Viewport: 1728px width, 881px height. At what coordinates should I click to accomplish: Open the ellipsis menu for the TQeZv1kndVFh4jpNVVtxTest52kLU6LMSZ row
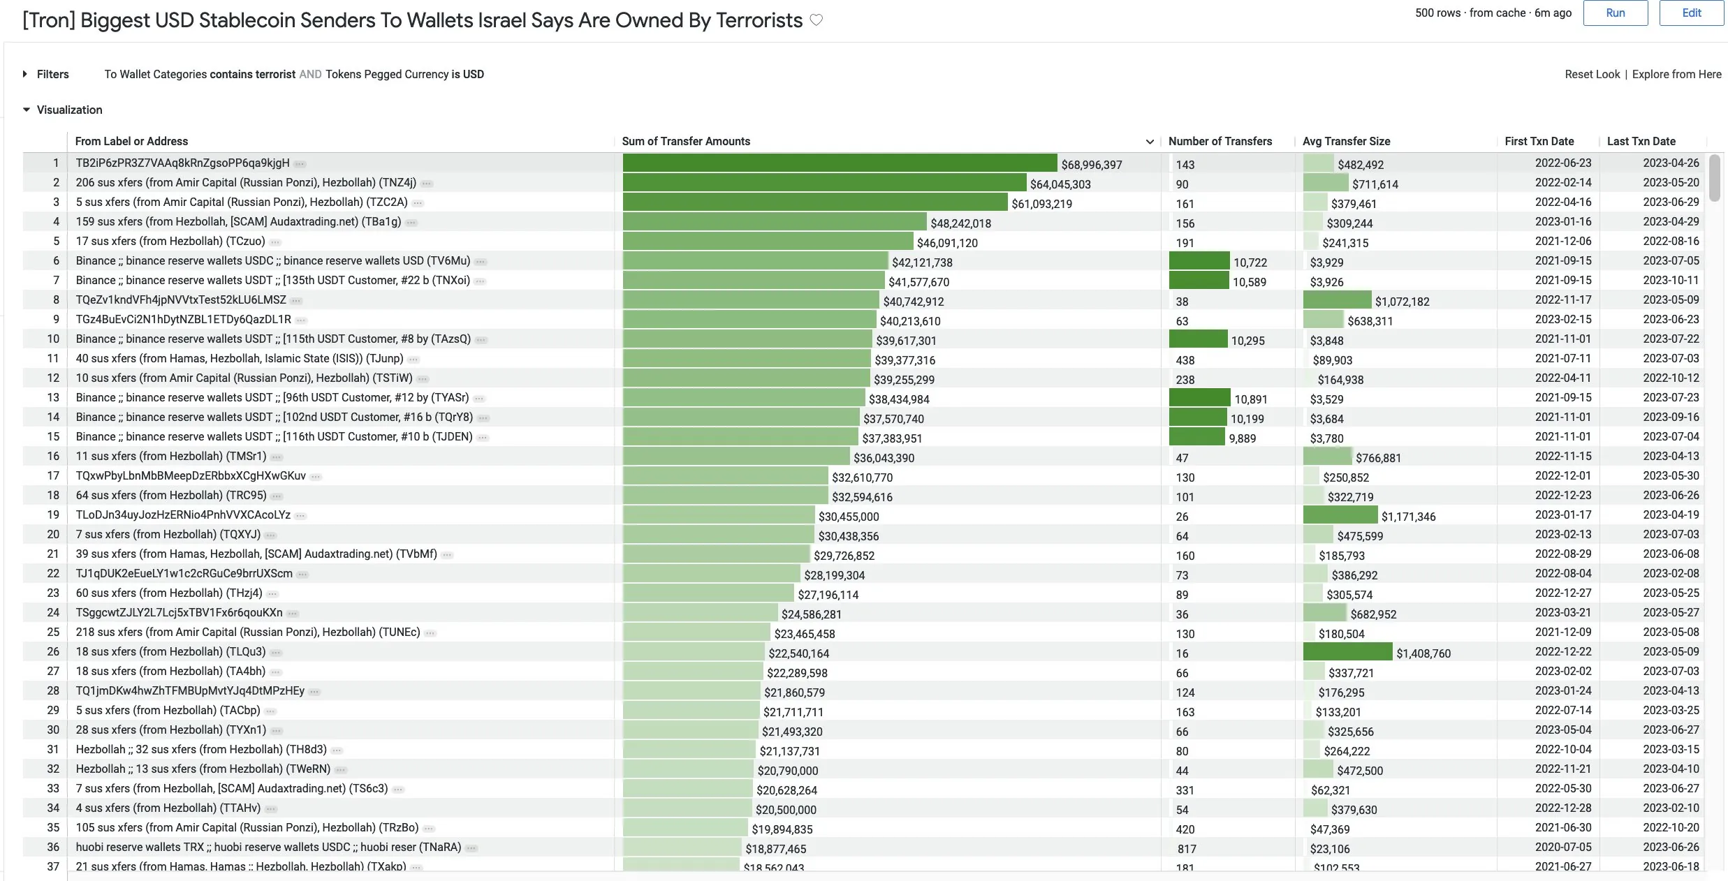click(x=296, y=301)
